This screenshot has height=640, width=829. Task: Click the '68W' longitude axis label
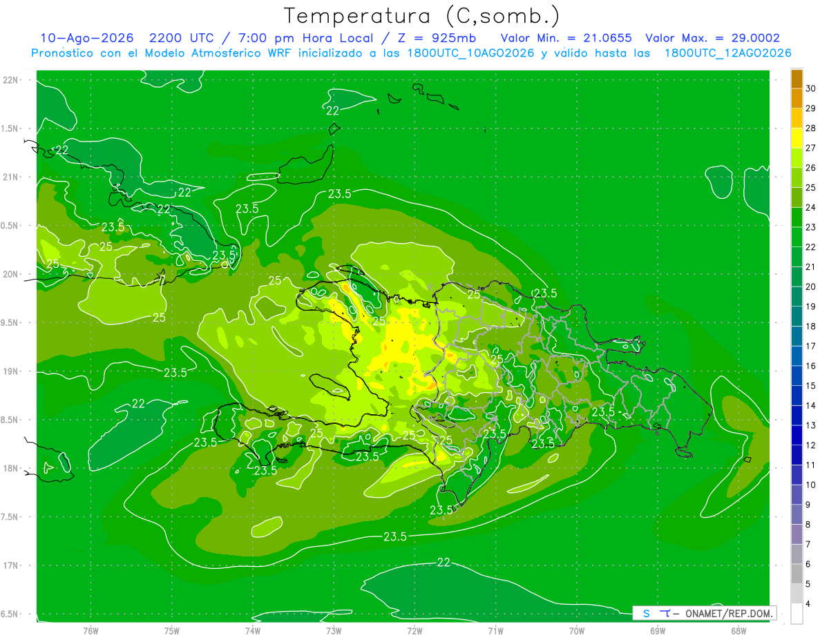[x=738, y=630]
